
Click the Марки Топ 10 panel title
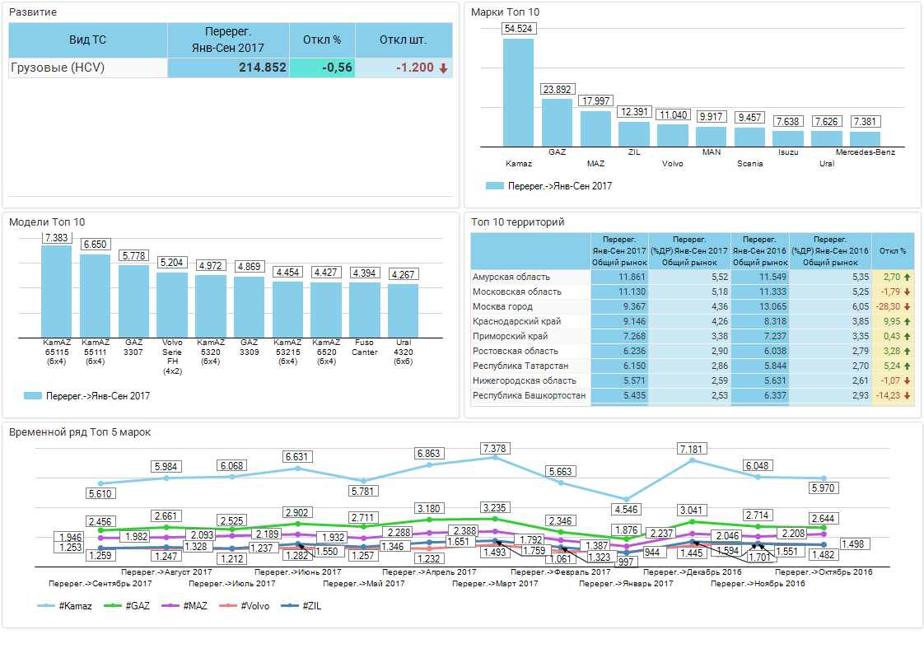coord(505,12)
